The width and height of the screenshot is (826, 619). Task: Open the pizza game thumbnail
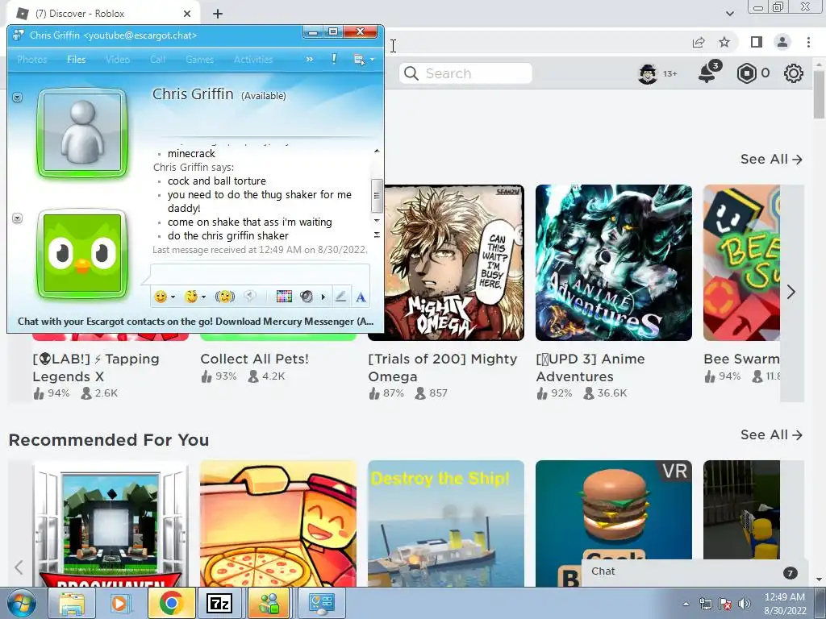(278, 524)
